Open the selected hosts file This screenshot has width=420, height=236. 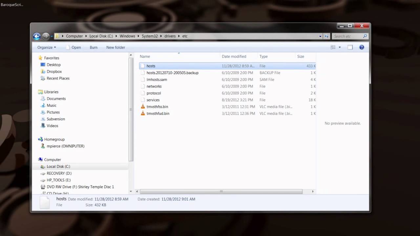tap(151, 66)
